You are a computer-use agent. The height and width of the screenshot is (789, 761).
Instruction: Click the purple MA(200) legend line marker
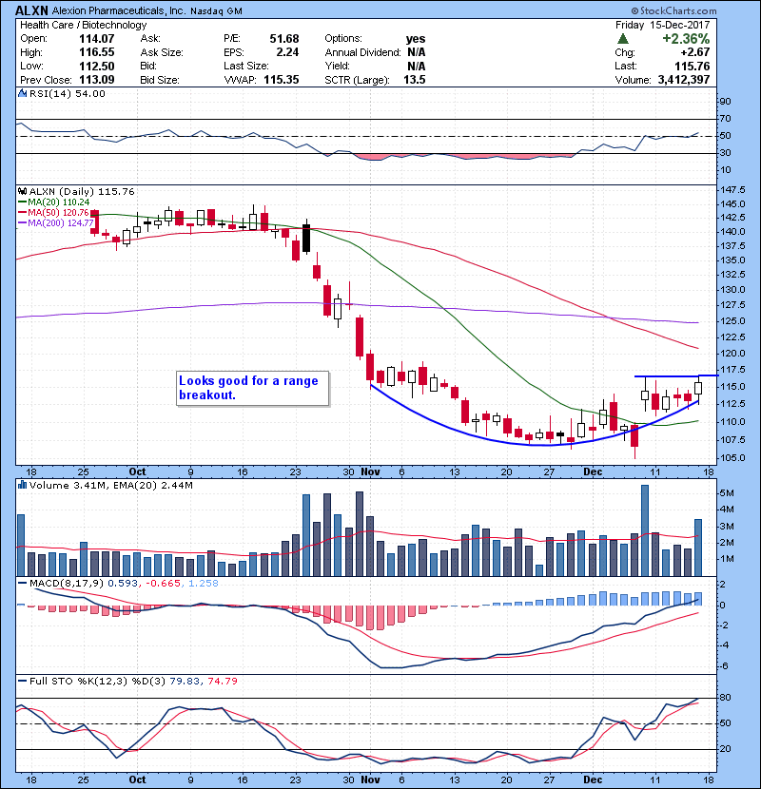point(23,222)
